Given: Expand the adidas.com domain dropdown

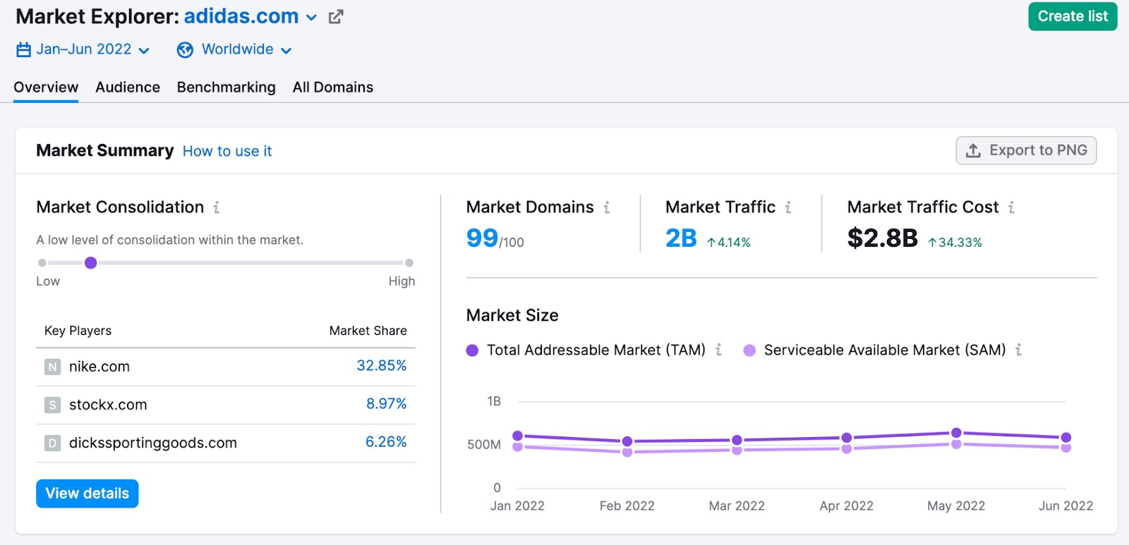Looking at the screenshot, I should point(311,18).
